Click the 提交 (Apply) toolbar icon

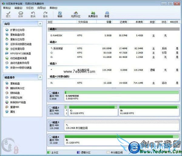pyautogui.click(x=8, y=15)
